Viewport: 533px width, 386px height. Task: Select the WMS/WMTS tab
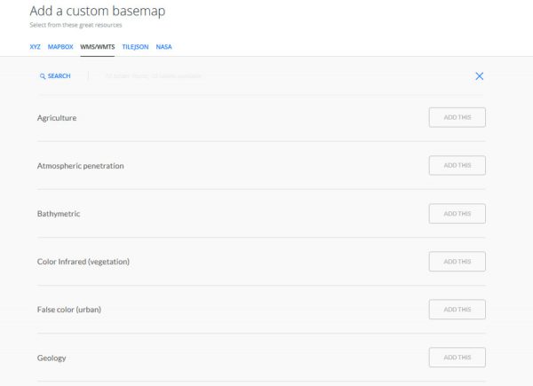[x=98, y=47]
